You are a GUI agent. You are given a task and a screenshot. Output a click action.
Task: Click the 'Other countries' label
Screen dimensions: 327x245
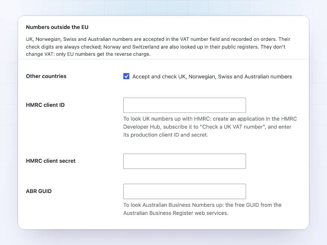click(46, 76)
